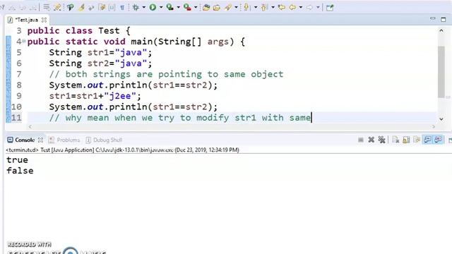Switch to the Debug Shell tab
452x254 pixels.
pyautogui.click(x=104, y=140)
